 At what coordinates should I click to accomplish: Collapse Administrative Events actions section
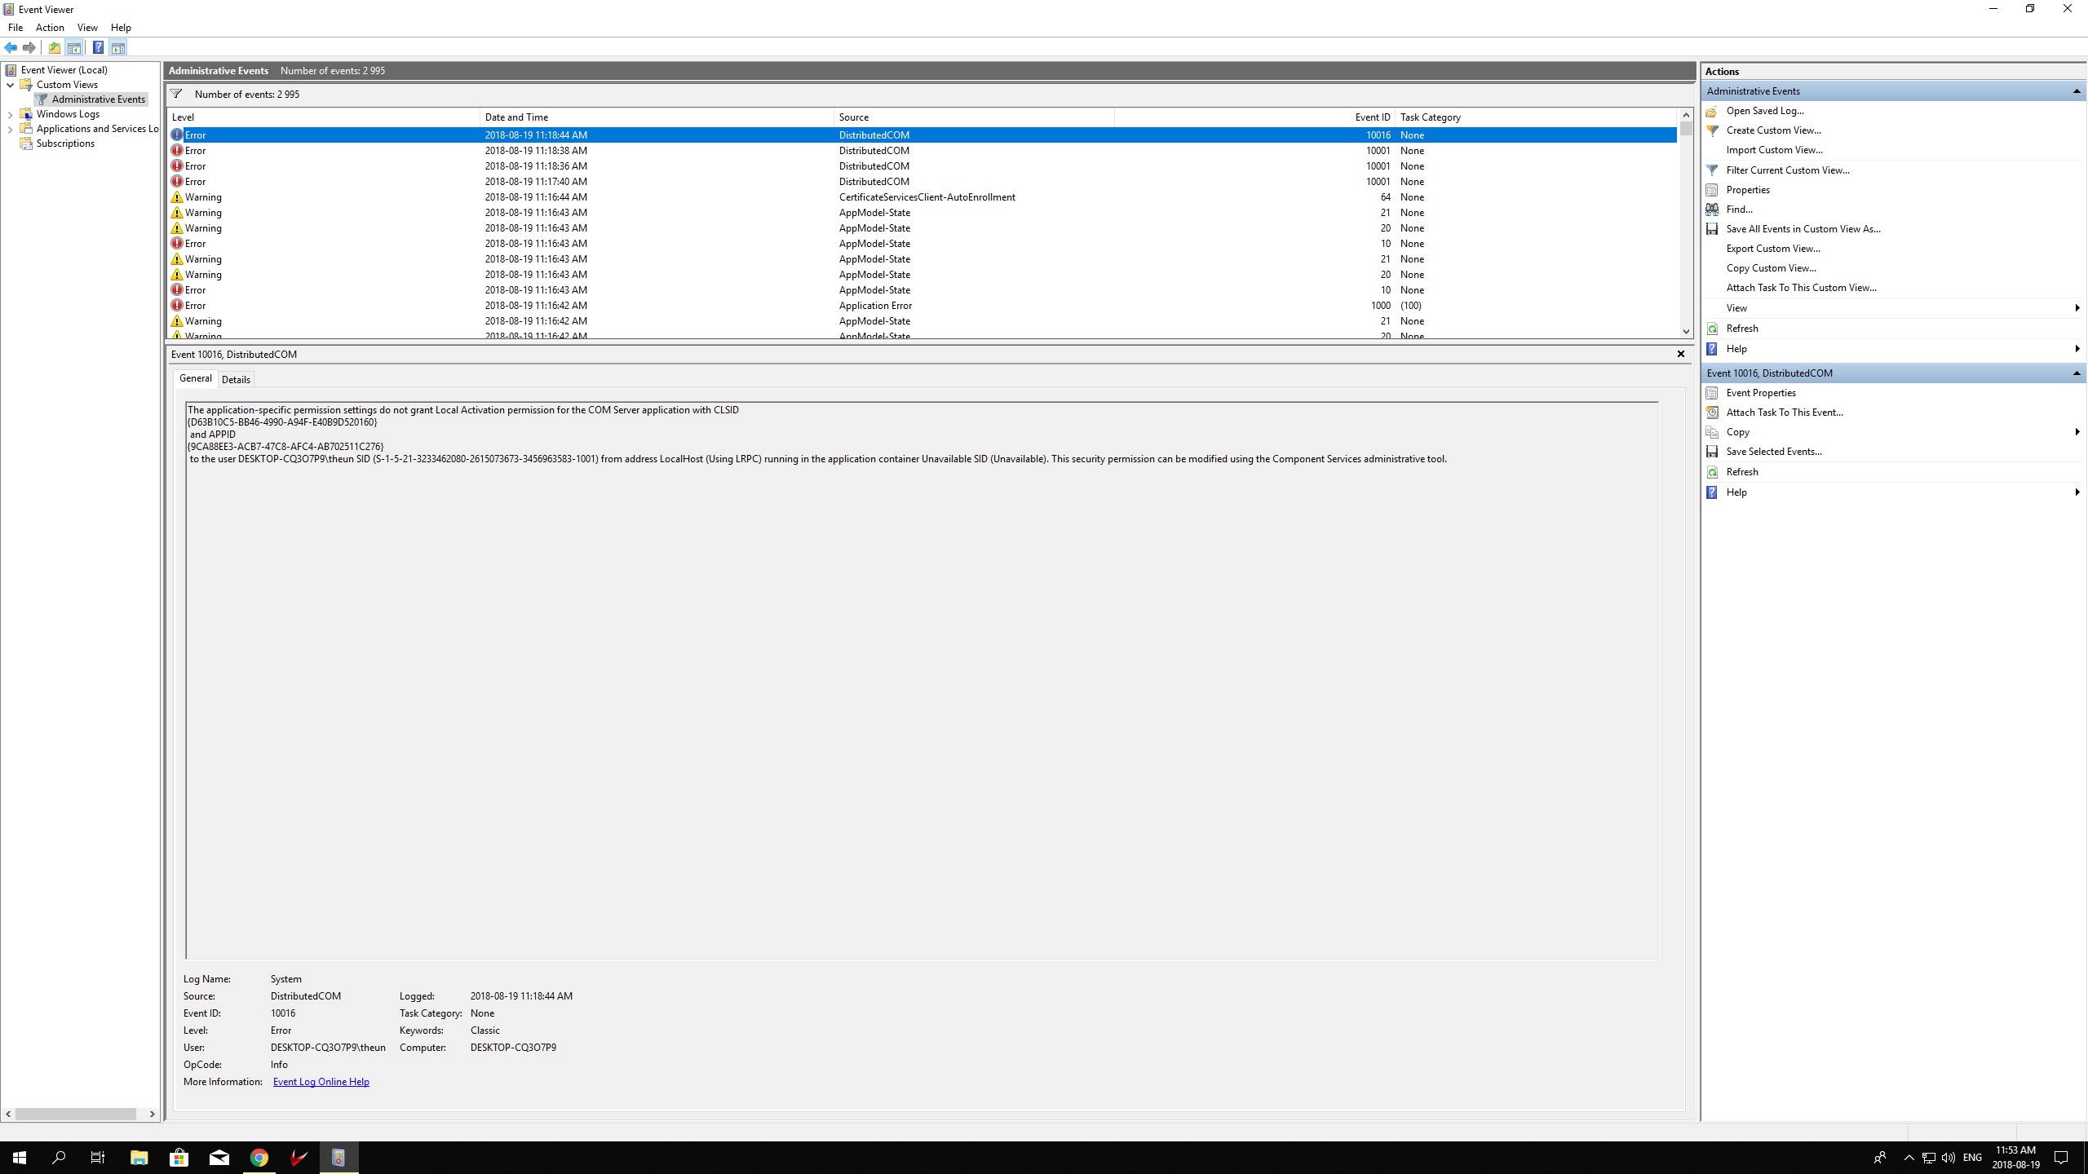tap(2077, 91)
